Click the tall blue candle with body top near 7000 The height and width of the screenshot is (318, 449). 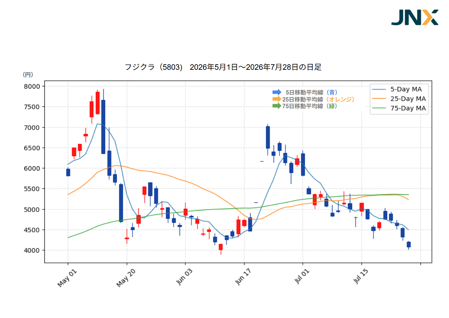point(268,137)
